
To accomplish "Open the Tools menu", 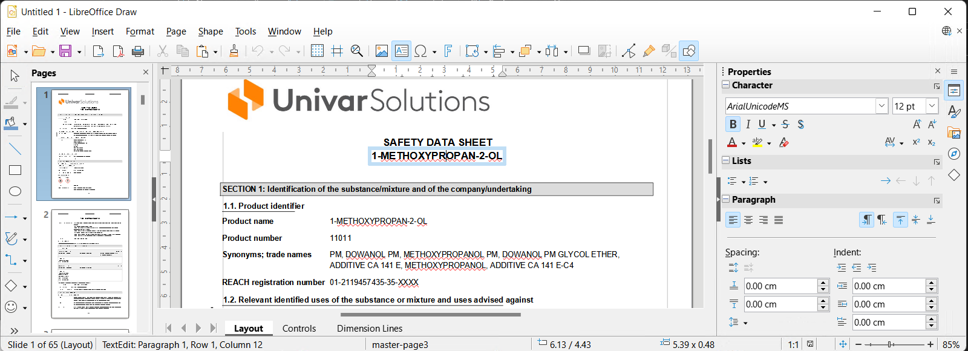I will point(246,31).
